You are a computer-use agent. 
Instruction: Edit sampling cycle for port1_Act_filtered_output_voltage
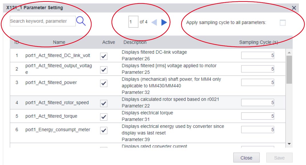(x=258, y=69)
